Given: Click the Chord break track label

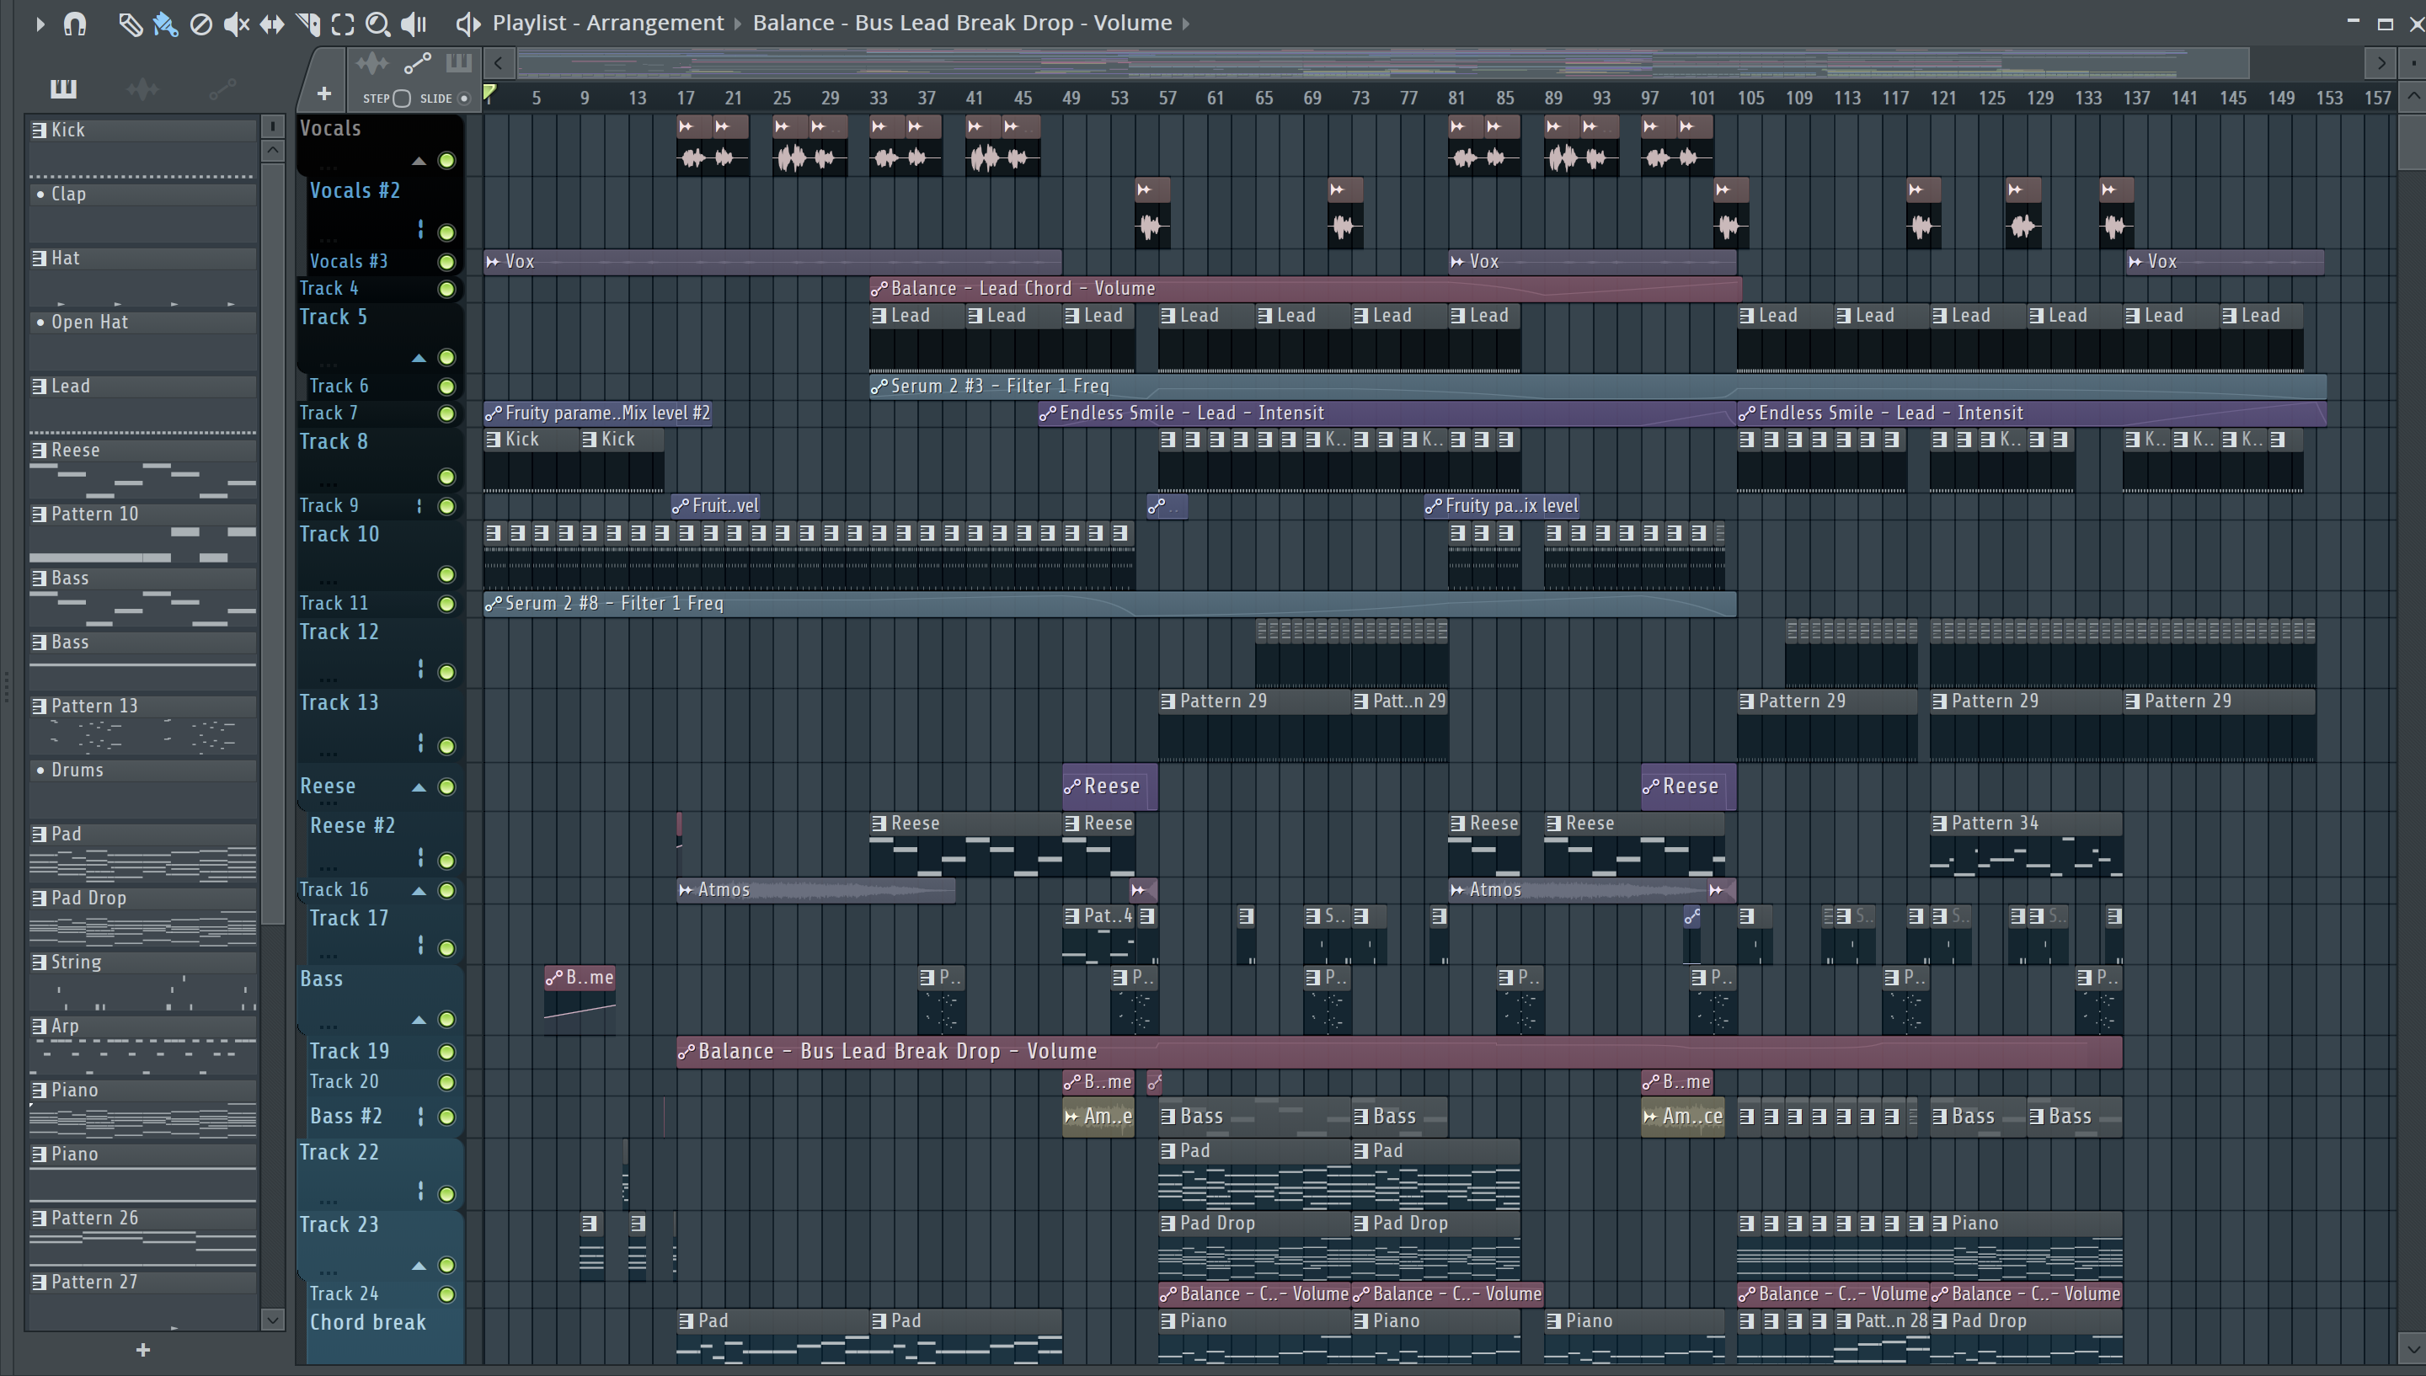Looking at the screenshot, I should pos(367,1323).
